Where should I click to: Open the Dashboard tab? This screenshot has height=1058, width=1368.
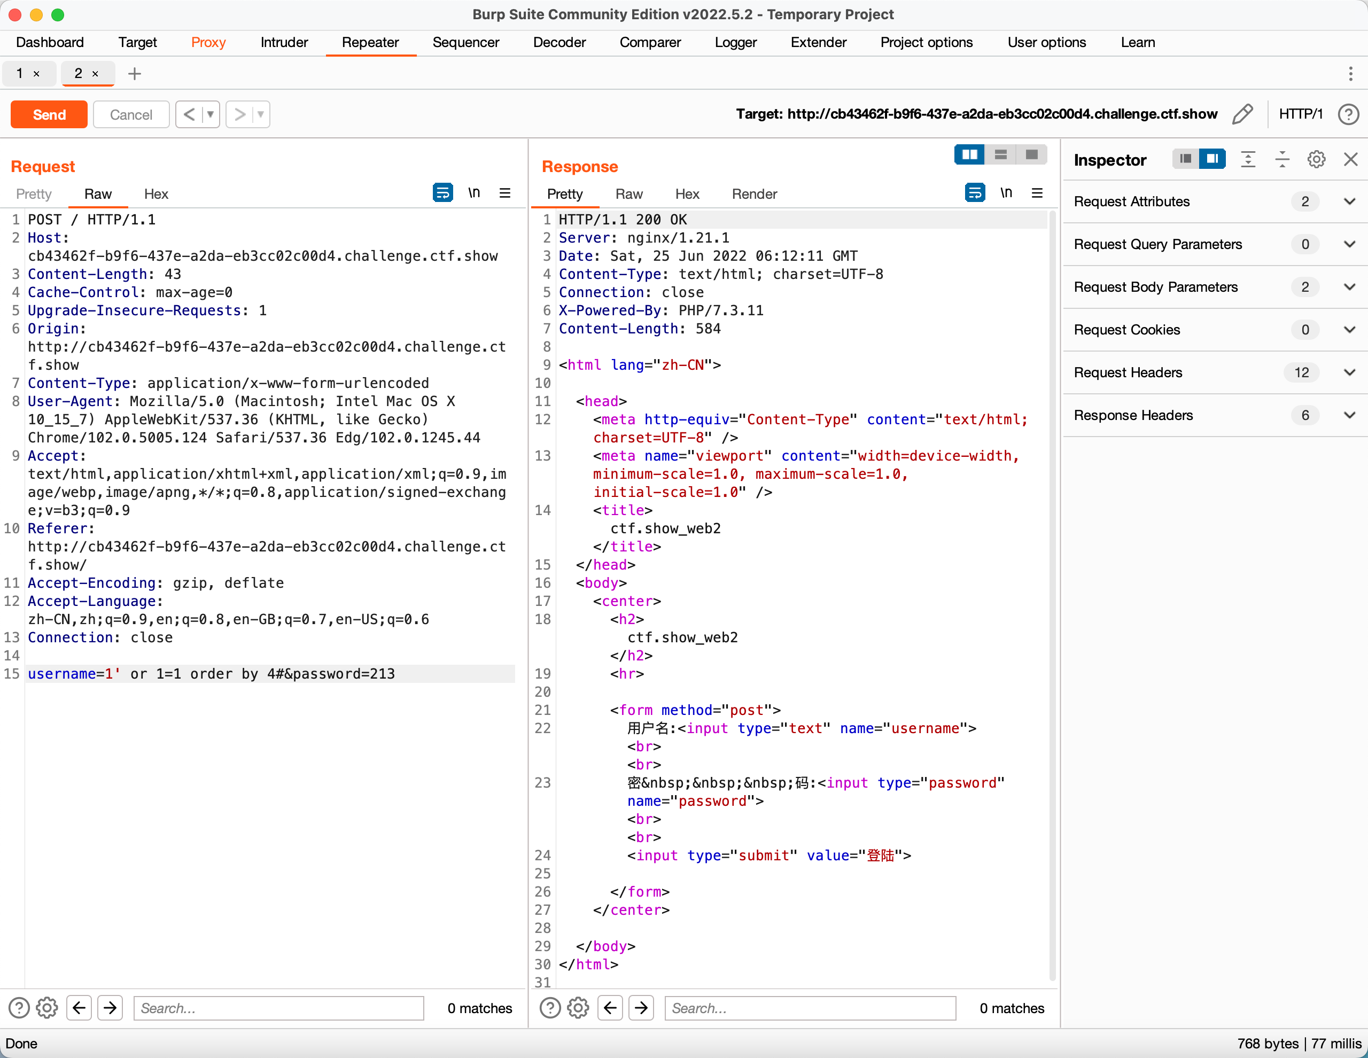coord(50,43)
